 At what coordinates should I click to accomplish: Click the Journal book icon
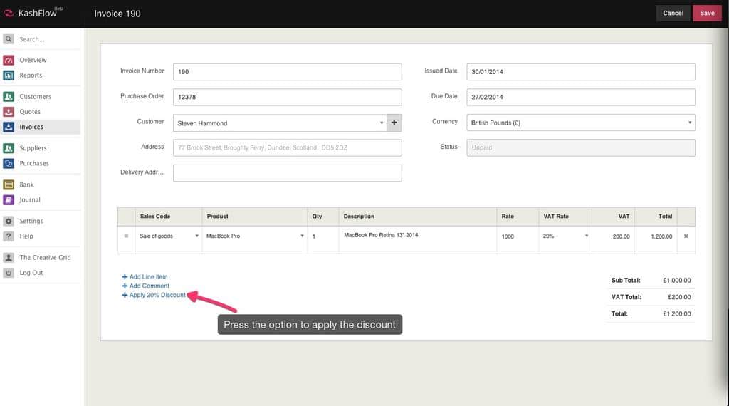click(9, 200)
